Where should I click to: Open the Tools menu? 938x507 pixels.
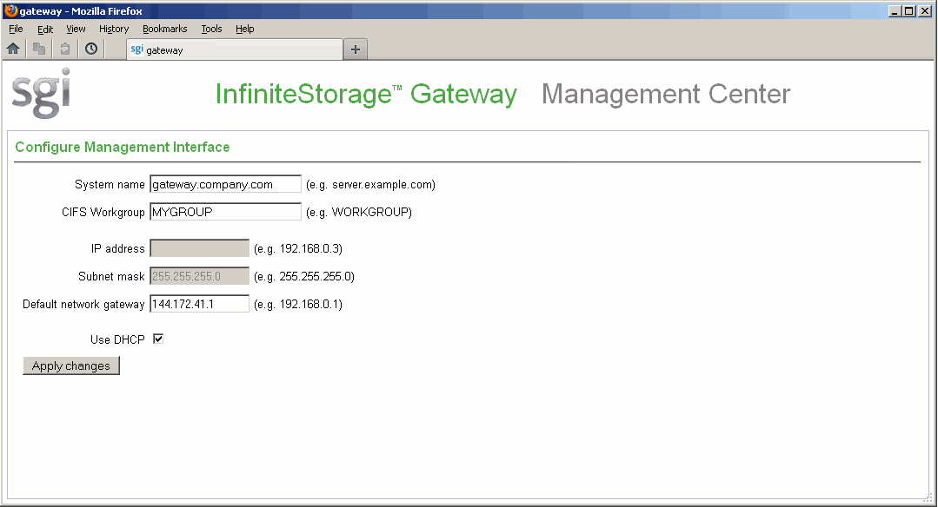(x=211, y=29)
